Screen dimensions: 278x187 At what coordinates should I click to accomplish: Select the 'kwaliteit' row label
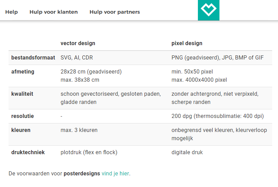[22, 94]
